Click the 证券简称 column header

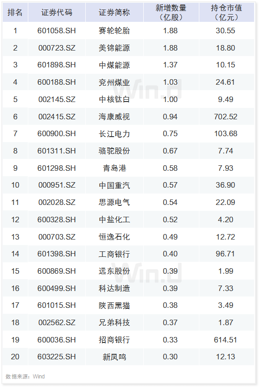click(x=114, y=12)
